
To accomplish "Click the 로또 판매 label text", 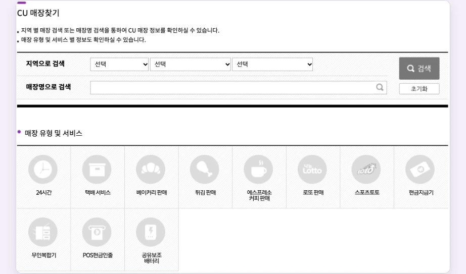I will coord(313,192).
